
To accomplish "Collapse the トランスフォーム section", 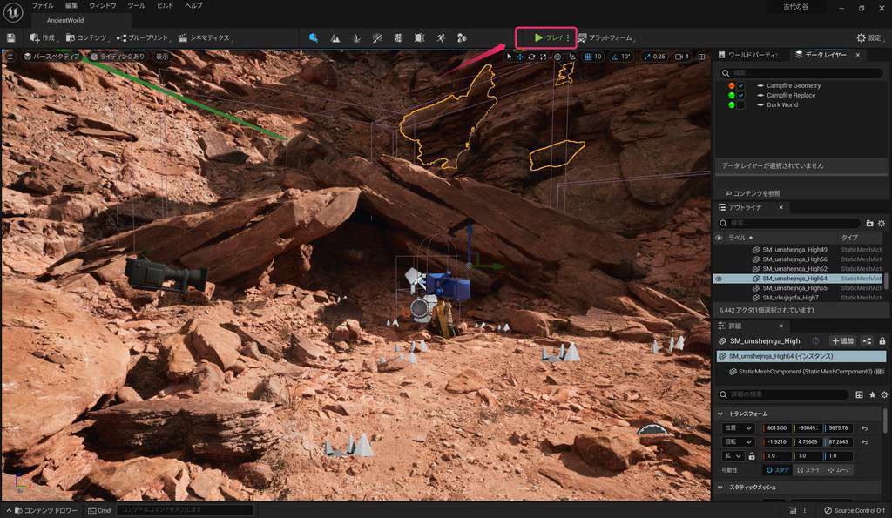I will click(x=720, y=414).
